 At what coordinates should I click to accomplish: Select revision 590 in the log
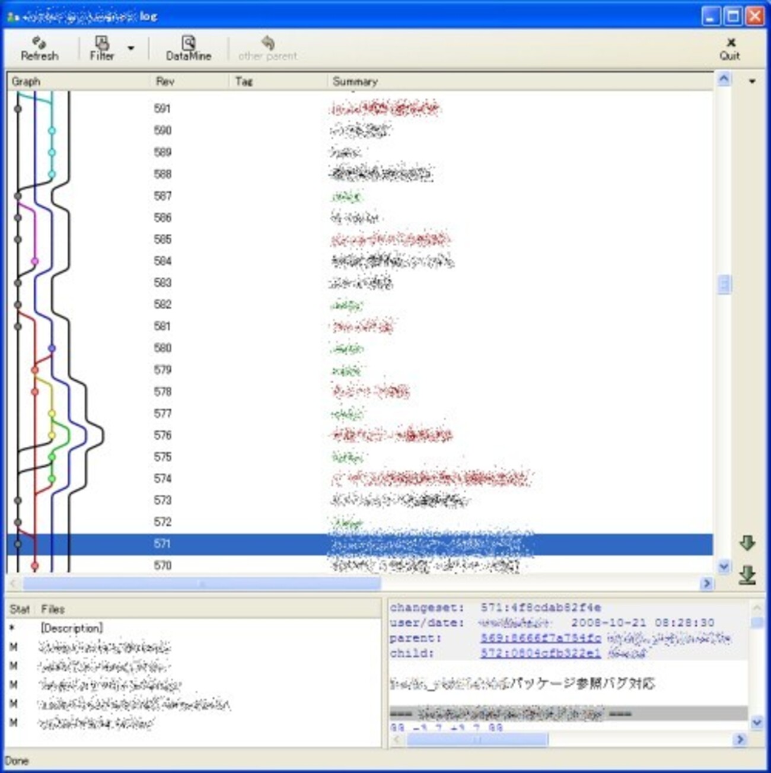359,131
